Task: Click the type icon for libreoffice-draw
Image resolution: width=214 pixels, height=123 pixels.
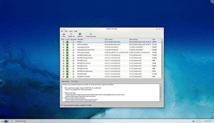Action: pyautogui.click(x=63, y=69)
